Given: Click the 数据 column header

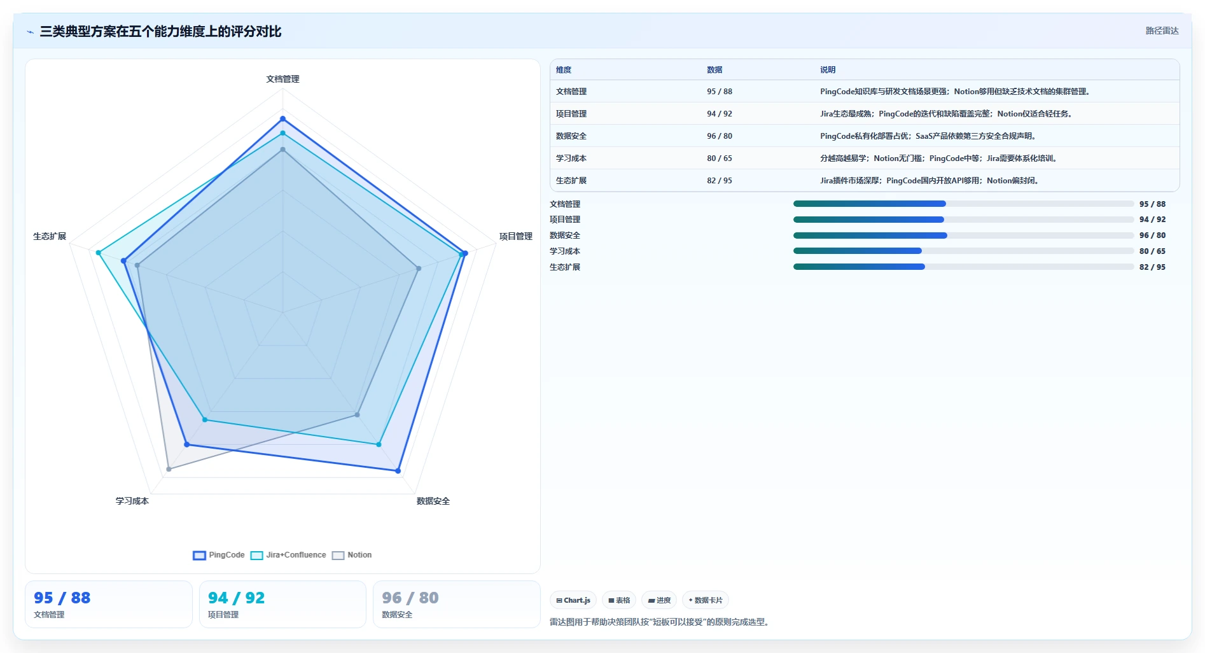Looking at the screenshot, I should (714, 70).
